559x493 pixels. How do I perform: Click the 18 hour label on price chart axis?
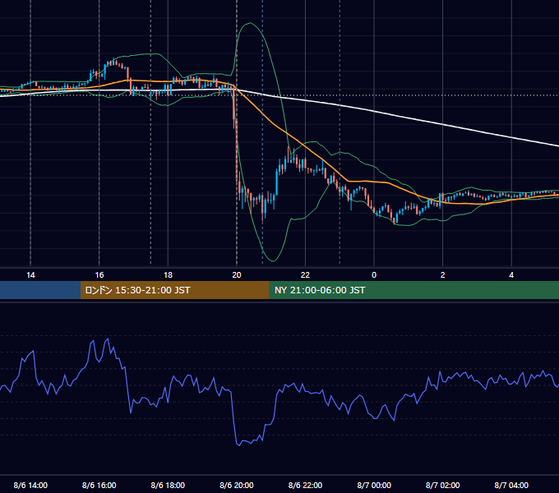click(x=168, y=275)
